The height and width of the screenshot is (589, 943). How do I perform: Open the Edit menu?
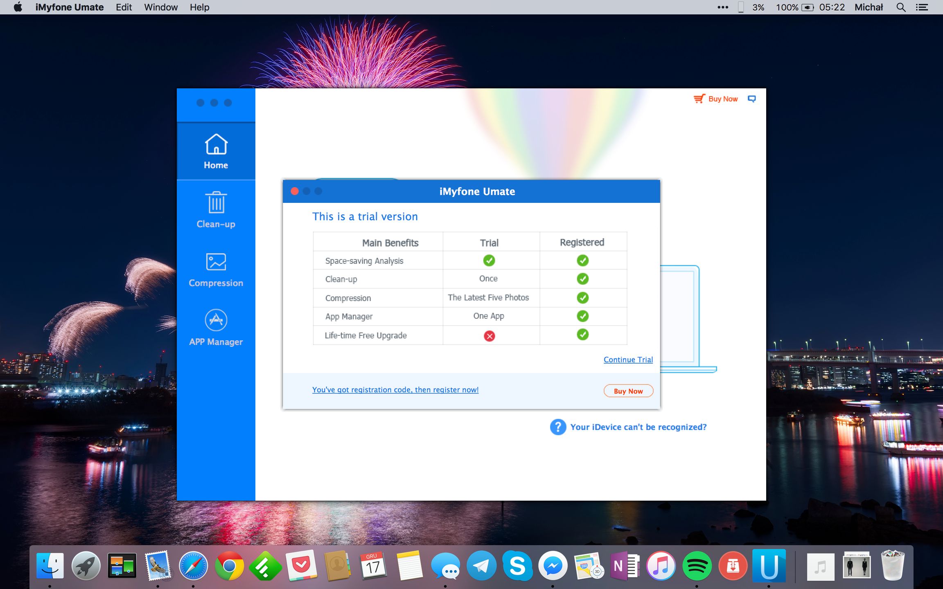point(123,7)
